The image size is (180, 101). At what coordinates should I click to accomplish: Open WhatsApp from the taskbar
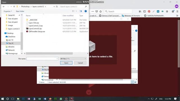tap(61, 99)
